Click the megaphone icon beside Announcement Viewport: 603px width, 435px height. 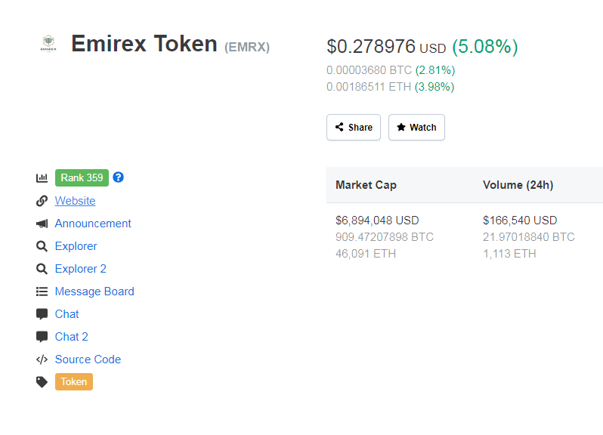pos(42,224)
